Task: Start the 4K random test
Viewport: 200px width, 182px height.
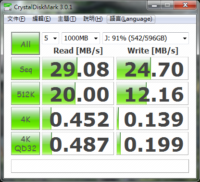Action: tap(25, 118)
